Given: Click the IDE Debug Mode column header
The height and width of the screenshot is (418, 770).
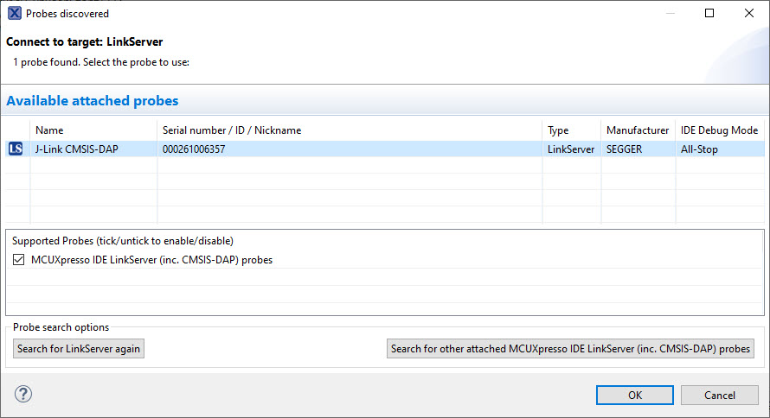Looking at the screenshot, I should [719, 130].
